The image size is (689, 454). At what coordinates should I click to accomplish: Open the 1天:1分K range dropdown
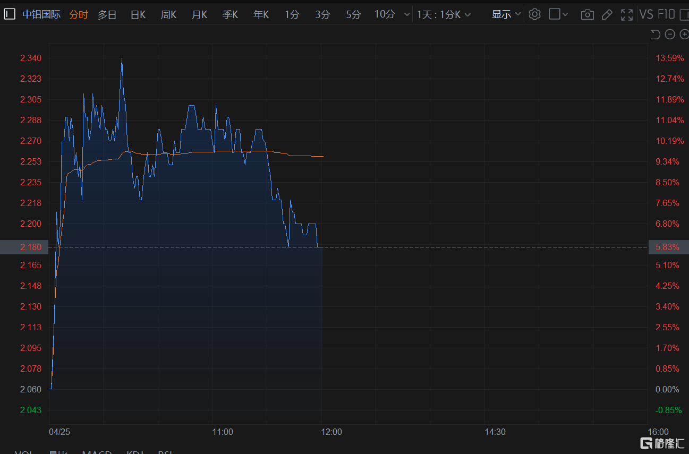(x=444, y=14)
